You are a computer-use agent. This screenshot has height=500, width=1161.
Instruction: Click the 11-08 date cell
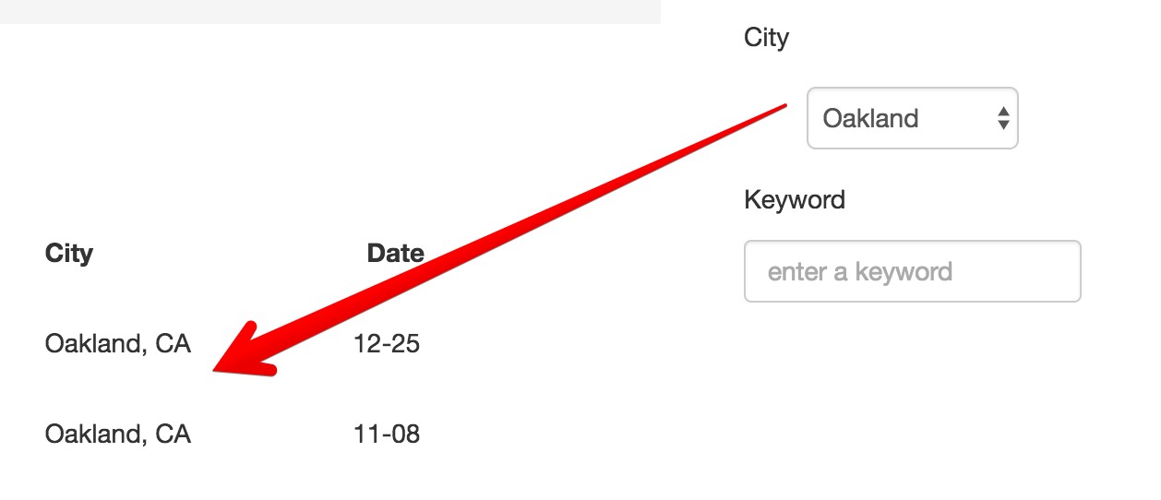(x=386, y=434)
